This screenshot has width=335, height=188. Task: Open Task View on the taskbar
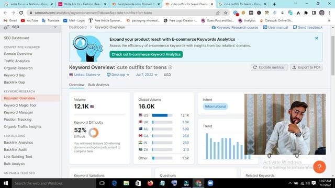click(x=102, y=183)
